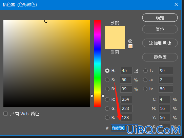Viewport: 184px width, 138px height.
Task: Click 添加到色板 button
Action: (x=160, y=43)
